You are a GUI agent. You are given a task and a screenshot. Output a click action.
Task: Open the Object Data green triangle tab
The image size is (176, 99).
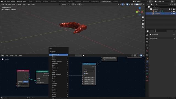click(147, 74)
